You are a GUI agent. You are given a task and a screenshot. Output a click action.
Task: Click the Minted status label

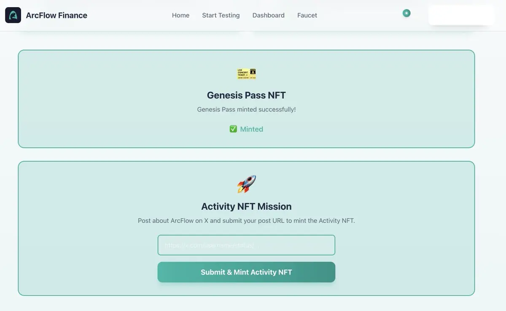252,129
